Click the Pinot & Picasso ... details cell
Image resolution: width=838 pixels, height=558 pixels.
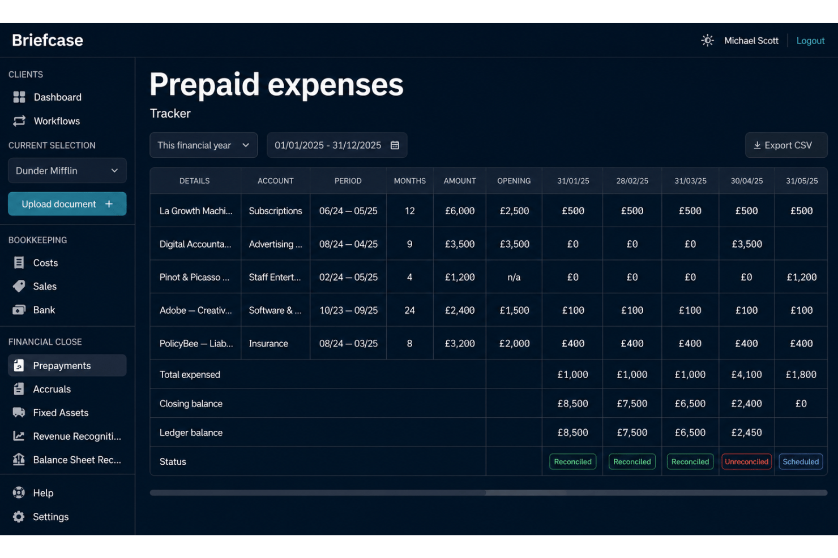pyautogui.click(x=196, y=277)
